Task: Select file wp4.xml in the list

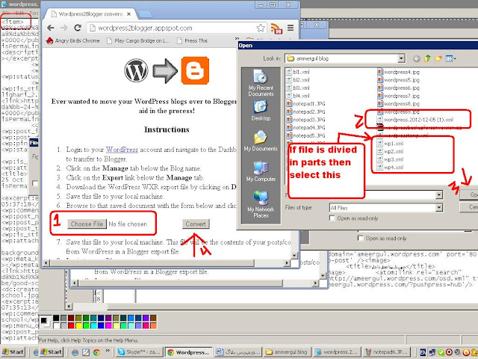Action: point(390,168)
